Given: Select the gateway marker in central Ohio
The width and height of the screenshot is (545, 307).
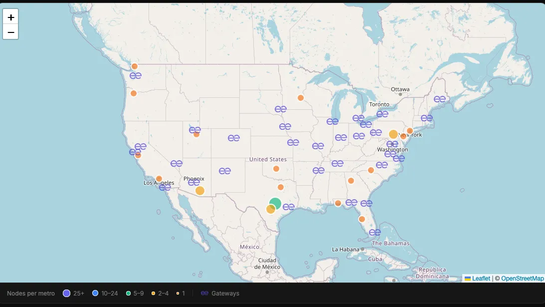Looking at the screenshot, I should (359, 136).
